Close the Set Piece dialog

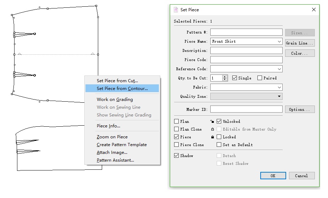tap(313, 10)
